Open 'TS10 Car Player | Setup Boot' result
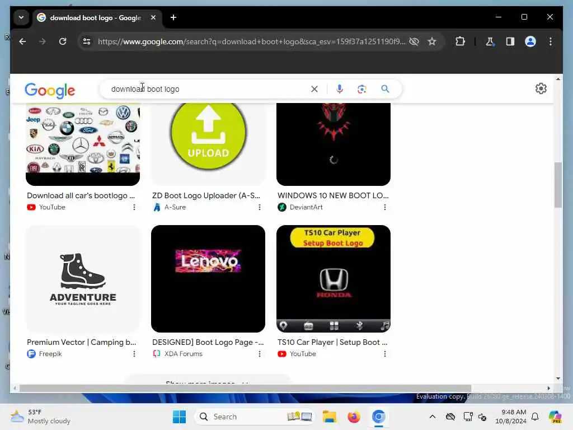573x430 pixels. tap(332, 342)
